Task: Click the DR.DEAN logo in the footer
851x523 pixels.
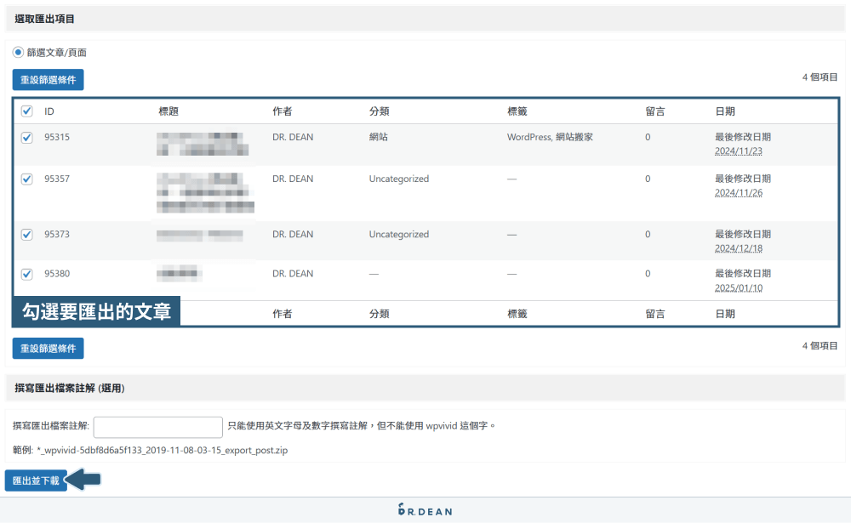Action: (425, 511)
